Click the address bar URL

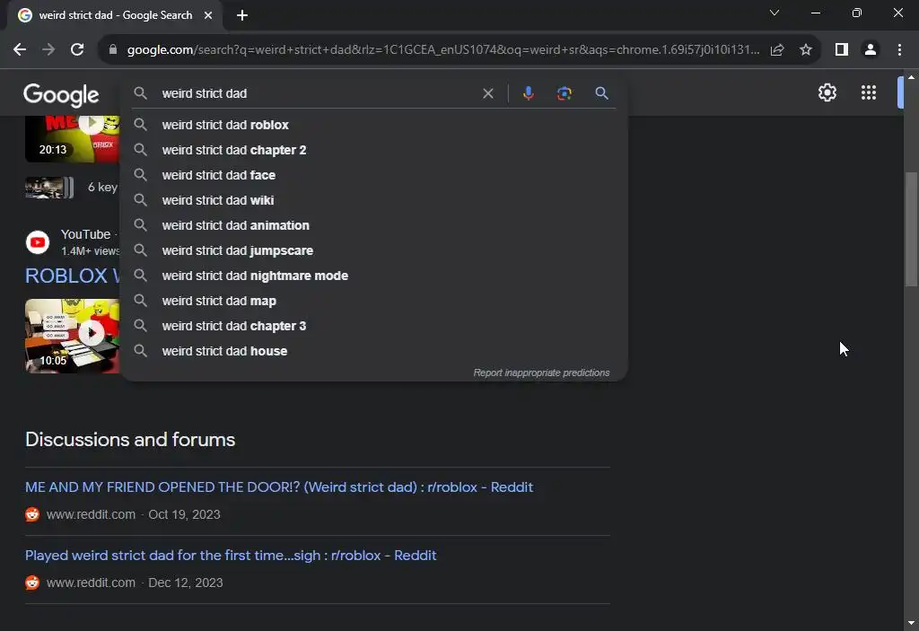coord(443,50)
